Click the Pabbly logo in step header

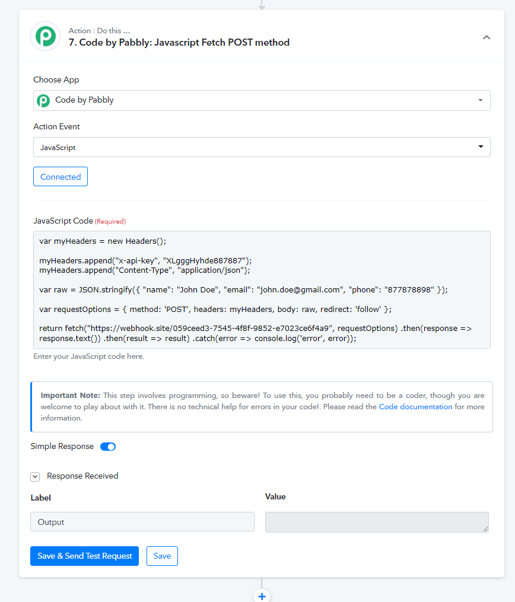pos(46,36)
